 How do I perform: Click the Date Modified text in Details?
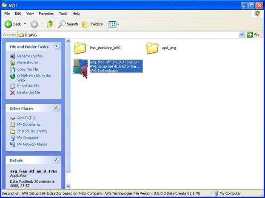32,184
